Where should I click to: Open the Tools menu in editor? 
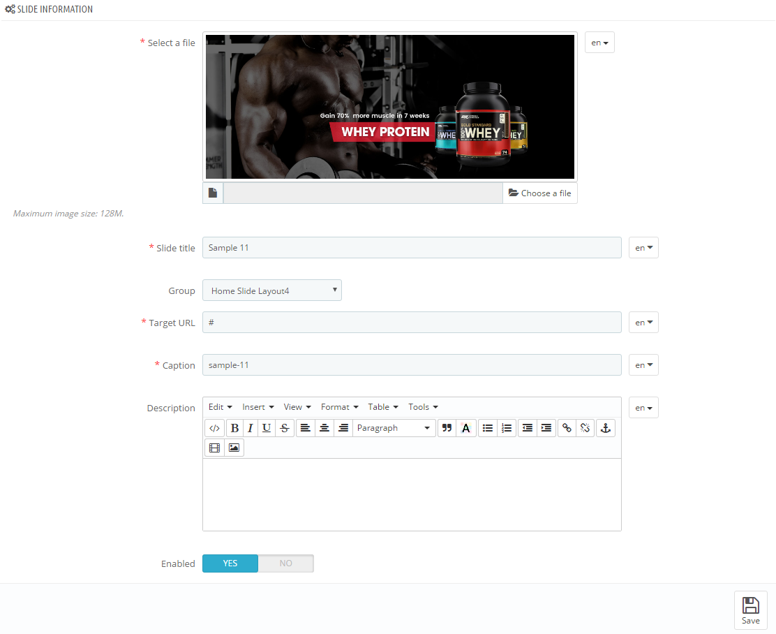[x=423, y=407]
